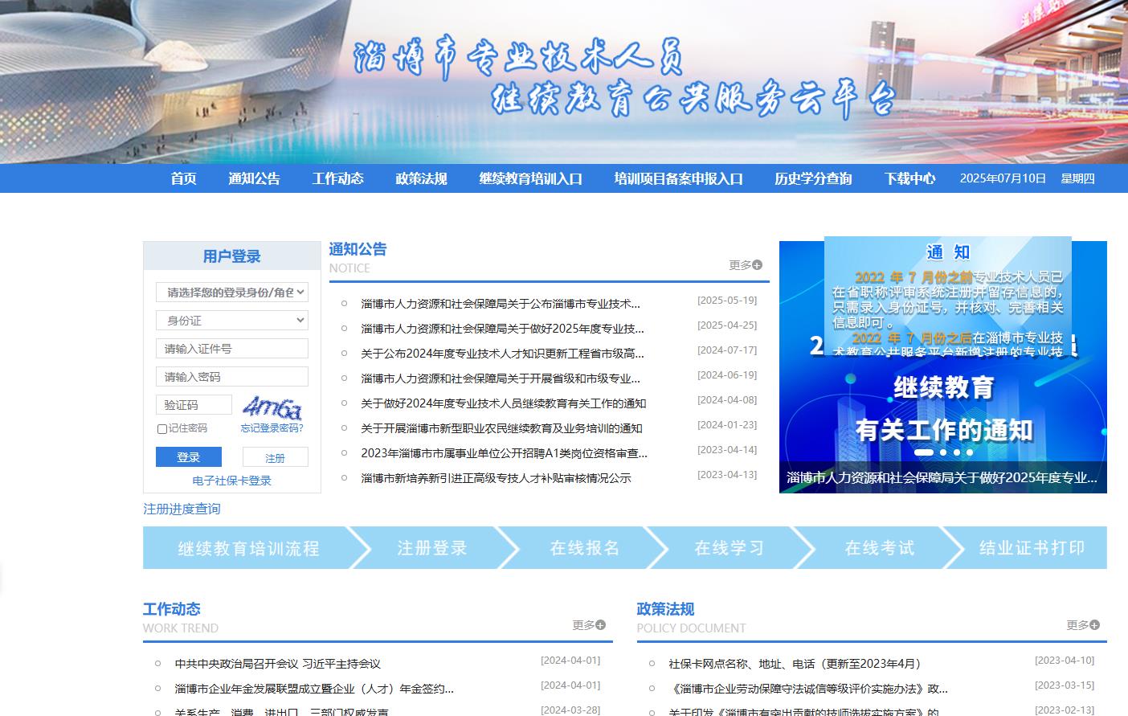
Task: Select the last carousel indicator dot
Action: [x=970, y=452]
